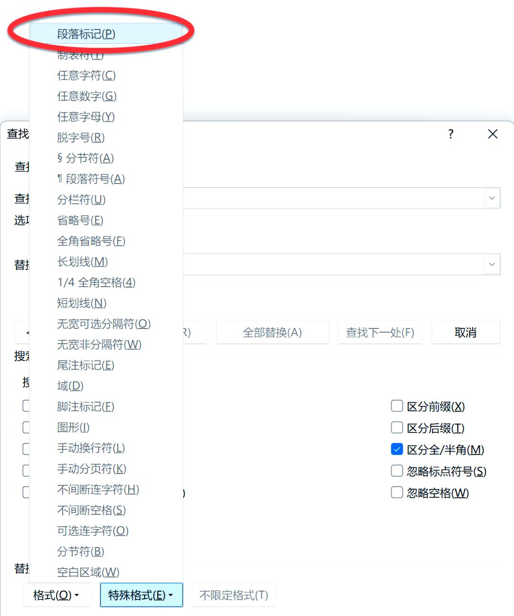Select 段落标记 from the menu
The height and width of the screenshot is (616, 514).
pyautogui.click(x=86, y=34)
